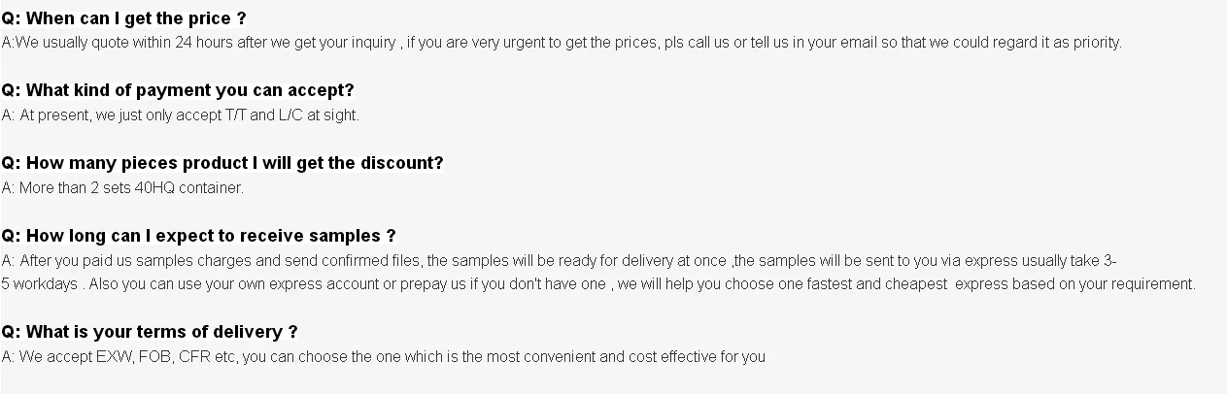Click the line starting '5 workdays . Also you can use'
This screenshot has height=394, width=1227.
tap(598, 284)
